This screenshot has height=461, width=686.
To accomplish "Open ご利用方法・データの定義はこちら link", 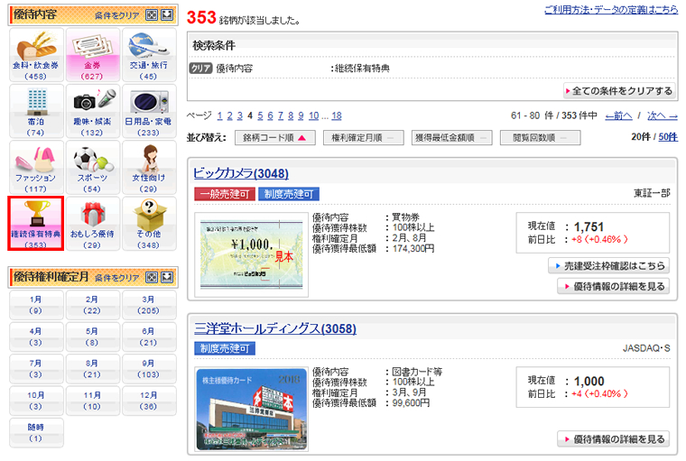I will [611, 9].
